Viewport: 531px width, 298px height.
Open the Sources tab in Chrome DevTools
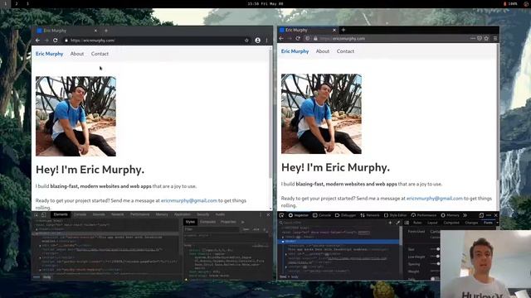(x=99, y=214)
